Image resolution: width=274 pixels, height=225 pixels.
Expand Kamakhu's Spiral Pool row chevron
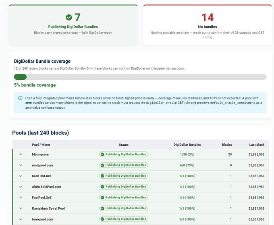click(21, 208)
